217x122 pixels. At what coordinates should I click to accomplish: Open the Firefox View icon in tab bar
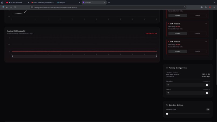click(2, 2)
